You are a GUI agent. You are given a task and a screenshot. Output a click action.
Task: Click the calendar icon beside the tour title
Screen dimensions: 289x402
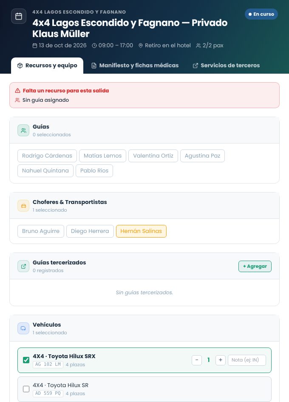(19, 16)
